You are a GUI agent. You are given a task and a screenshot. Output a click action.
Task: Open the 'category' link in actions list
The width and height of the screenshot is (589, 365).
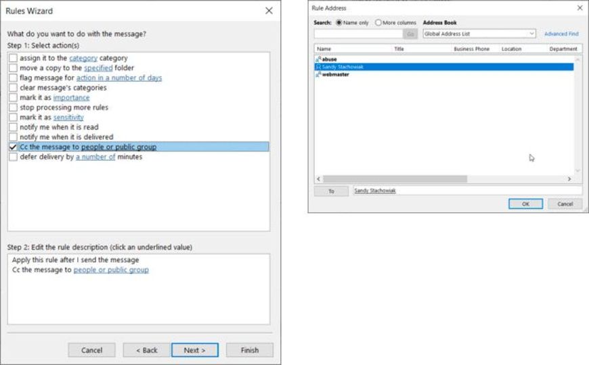click(83, 58)
